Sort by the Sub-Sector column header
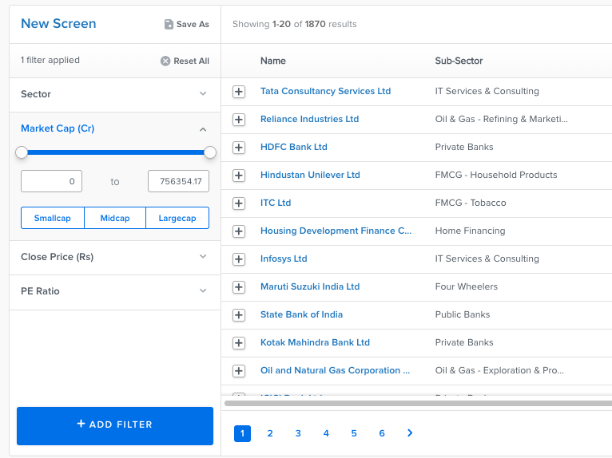 coord(459,61)
